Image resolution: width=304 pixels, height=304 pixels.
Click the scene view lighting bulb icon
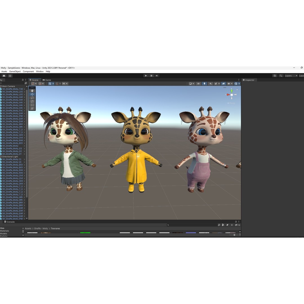[205, 83]
